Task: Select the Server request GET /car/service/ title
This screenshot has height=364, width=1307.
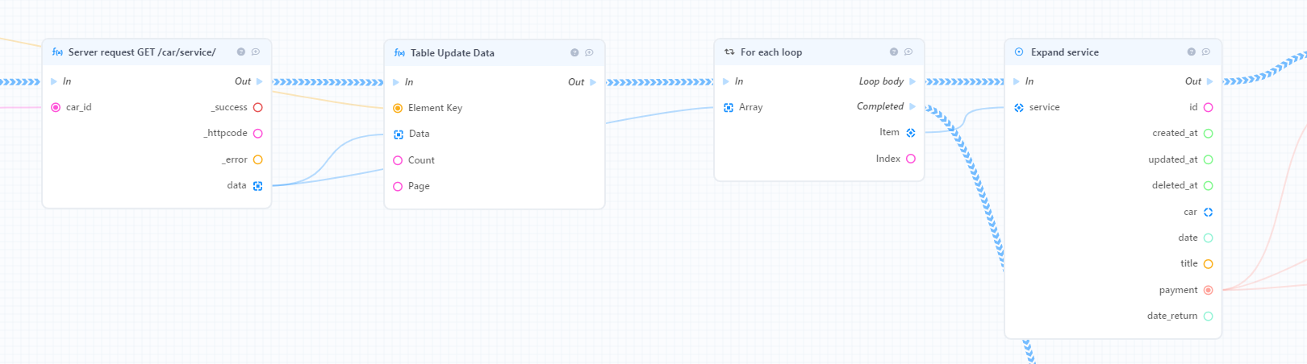Action: point(142,52)
